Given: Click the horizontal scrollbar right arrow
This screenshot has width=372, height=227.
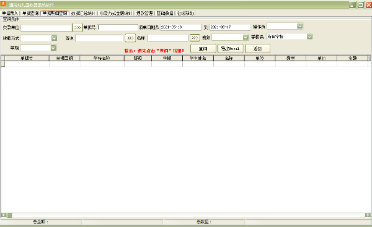Looking at the screenshot, I should click(368, 215).
